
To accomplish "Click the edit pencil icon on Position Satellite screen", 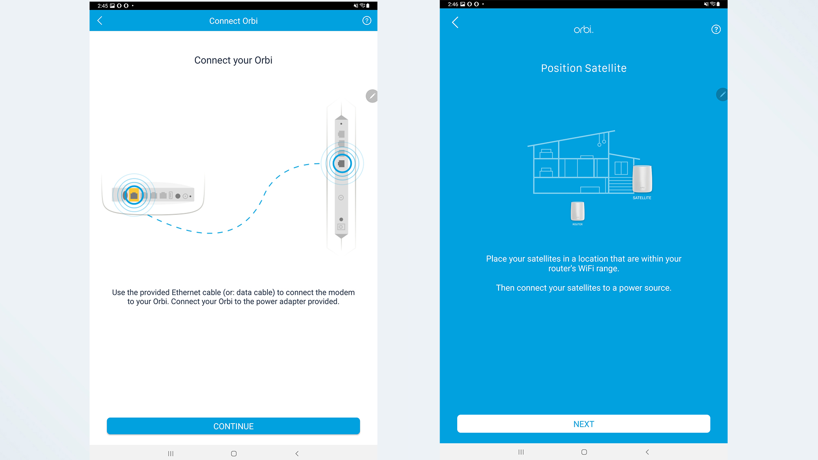I will pyautogui.click(x=722, y=94).
